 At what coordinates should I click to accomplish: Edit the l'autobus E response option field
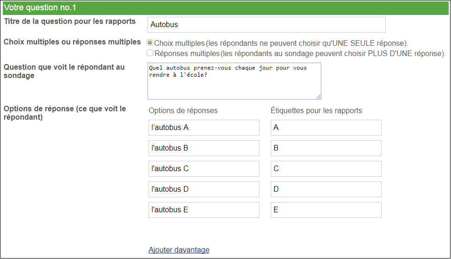[x=204, y=210]
